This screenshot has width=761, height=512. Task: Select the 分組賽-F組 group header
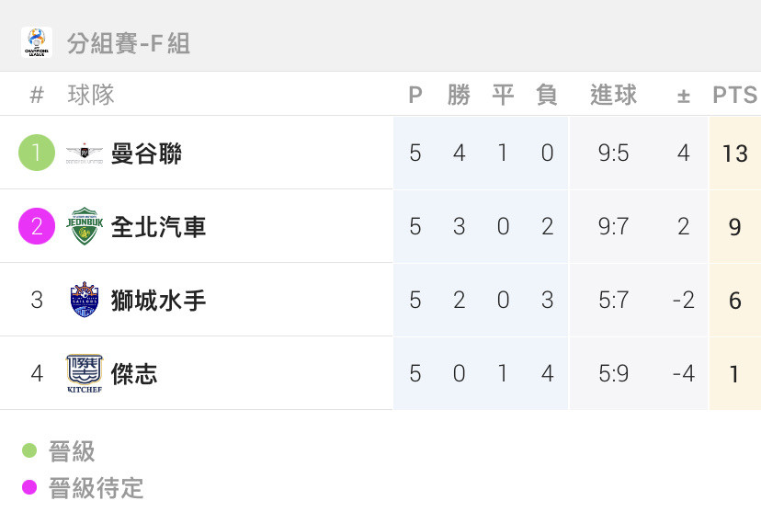click(x=128, y=43)
